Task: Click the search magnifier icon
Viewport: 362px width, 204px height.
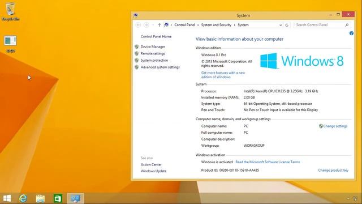Action: (347, 25)
